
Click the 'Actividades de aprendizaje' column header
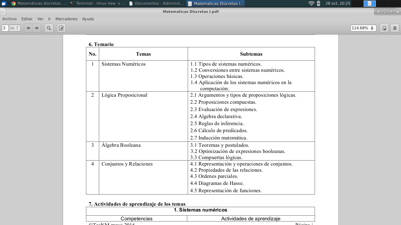pos(251,219)
